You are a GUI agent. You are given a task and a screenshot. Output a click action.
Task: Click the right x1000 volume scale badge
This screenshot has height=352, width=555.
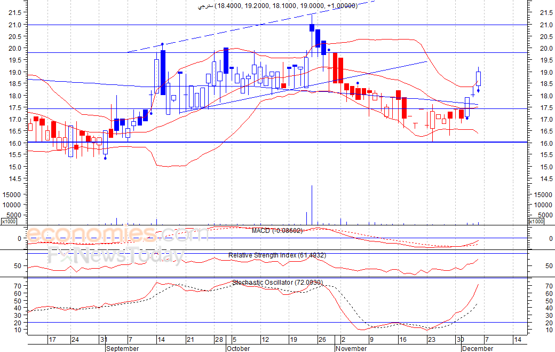pyautogui.click(x=537, y=221)
